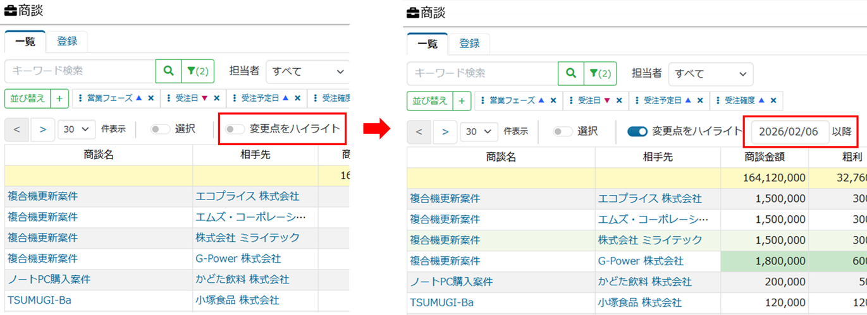Remove the 受注日 sort chip in right panel
This screenshot has height=315, width=867.
pos(619,100)
